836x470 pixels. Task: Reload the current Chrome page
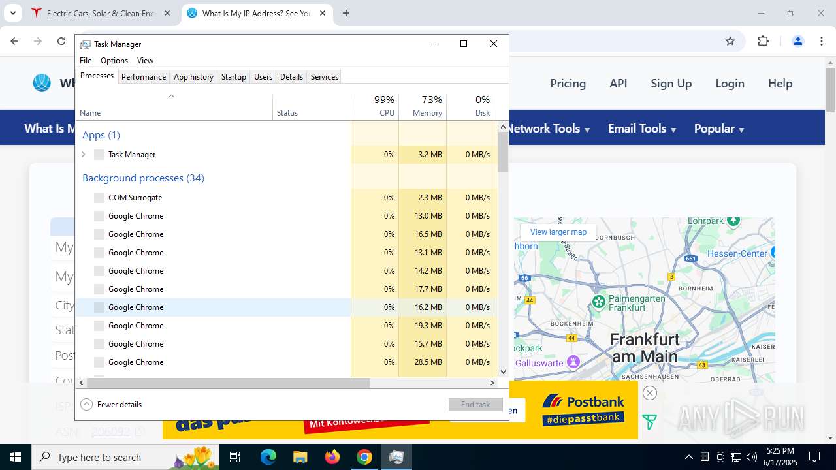[61, 41]
